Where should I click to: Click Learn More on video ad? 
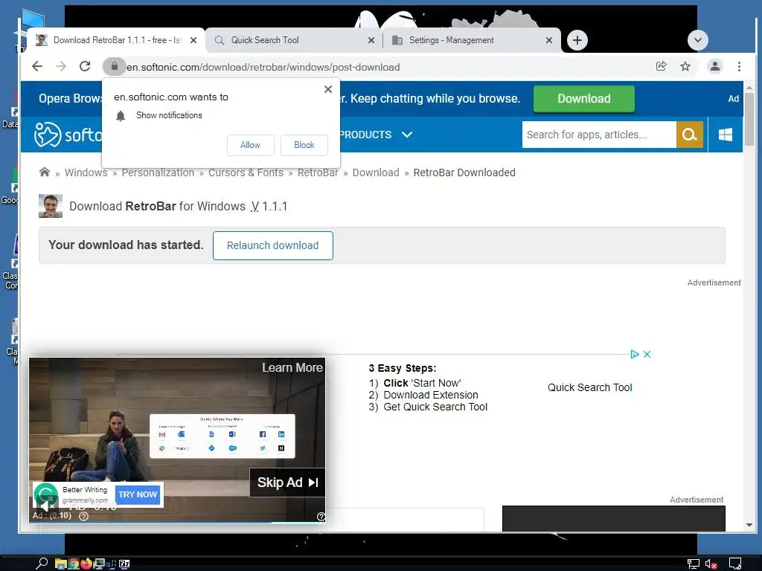[x=292, y=367]
